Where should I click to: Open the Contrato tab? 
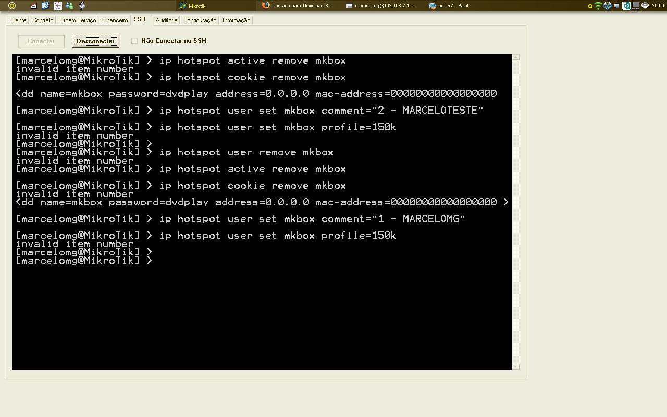tap(43, 20)
